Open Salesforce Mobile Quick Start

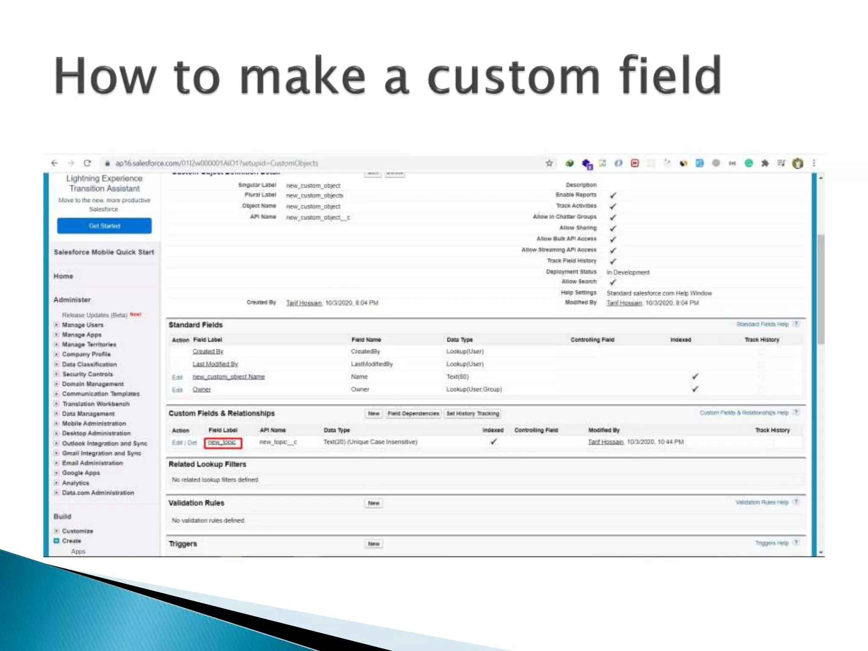click(104, 252)
